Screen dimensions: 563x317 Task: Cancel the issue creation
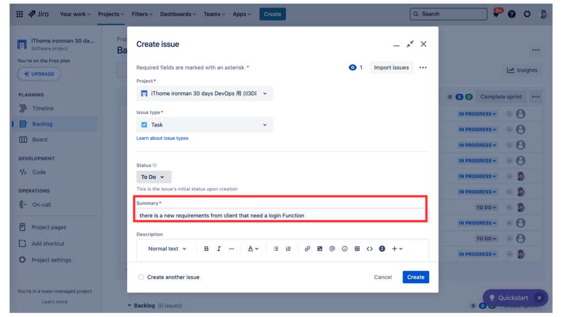coord(383,277)
